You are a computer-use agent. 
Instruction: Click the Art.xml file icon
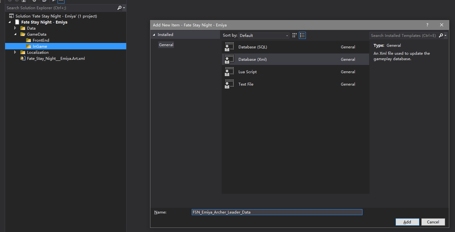(23, 59)
